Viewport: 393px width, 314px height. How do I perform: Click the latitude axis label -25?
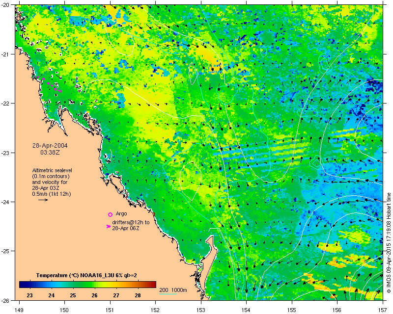(x=6, y=251)
